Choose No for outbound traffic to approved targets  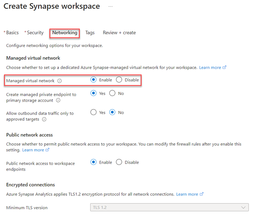click(112, 112)
